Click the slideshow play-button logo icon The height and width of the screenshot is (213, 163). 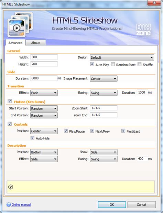20,25
